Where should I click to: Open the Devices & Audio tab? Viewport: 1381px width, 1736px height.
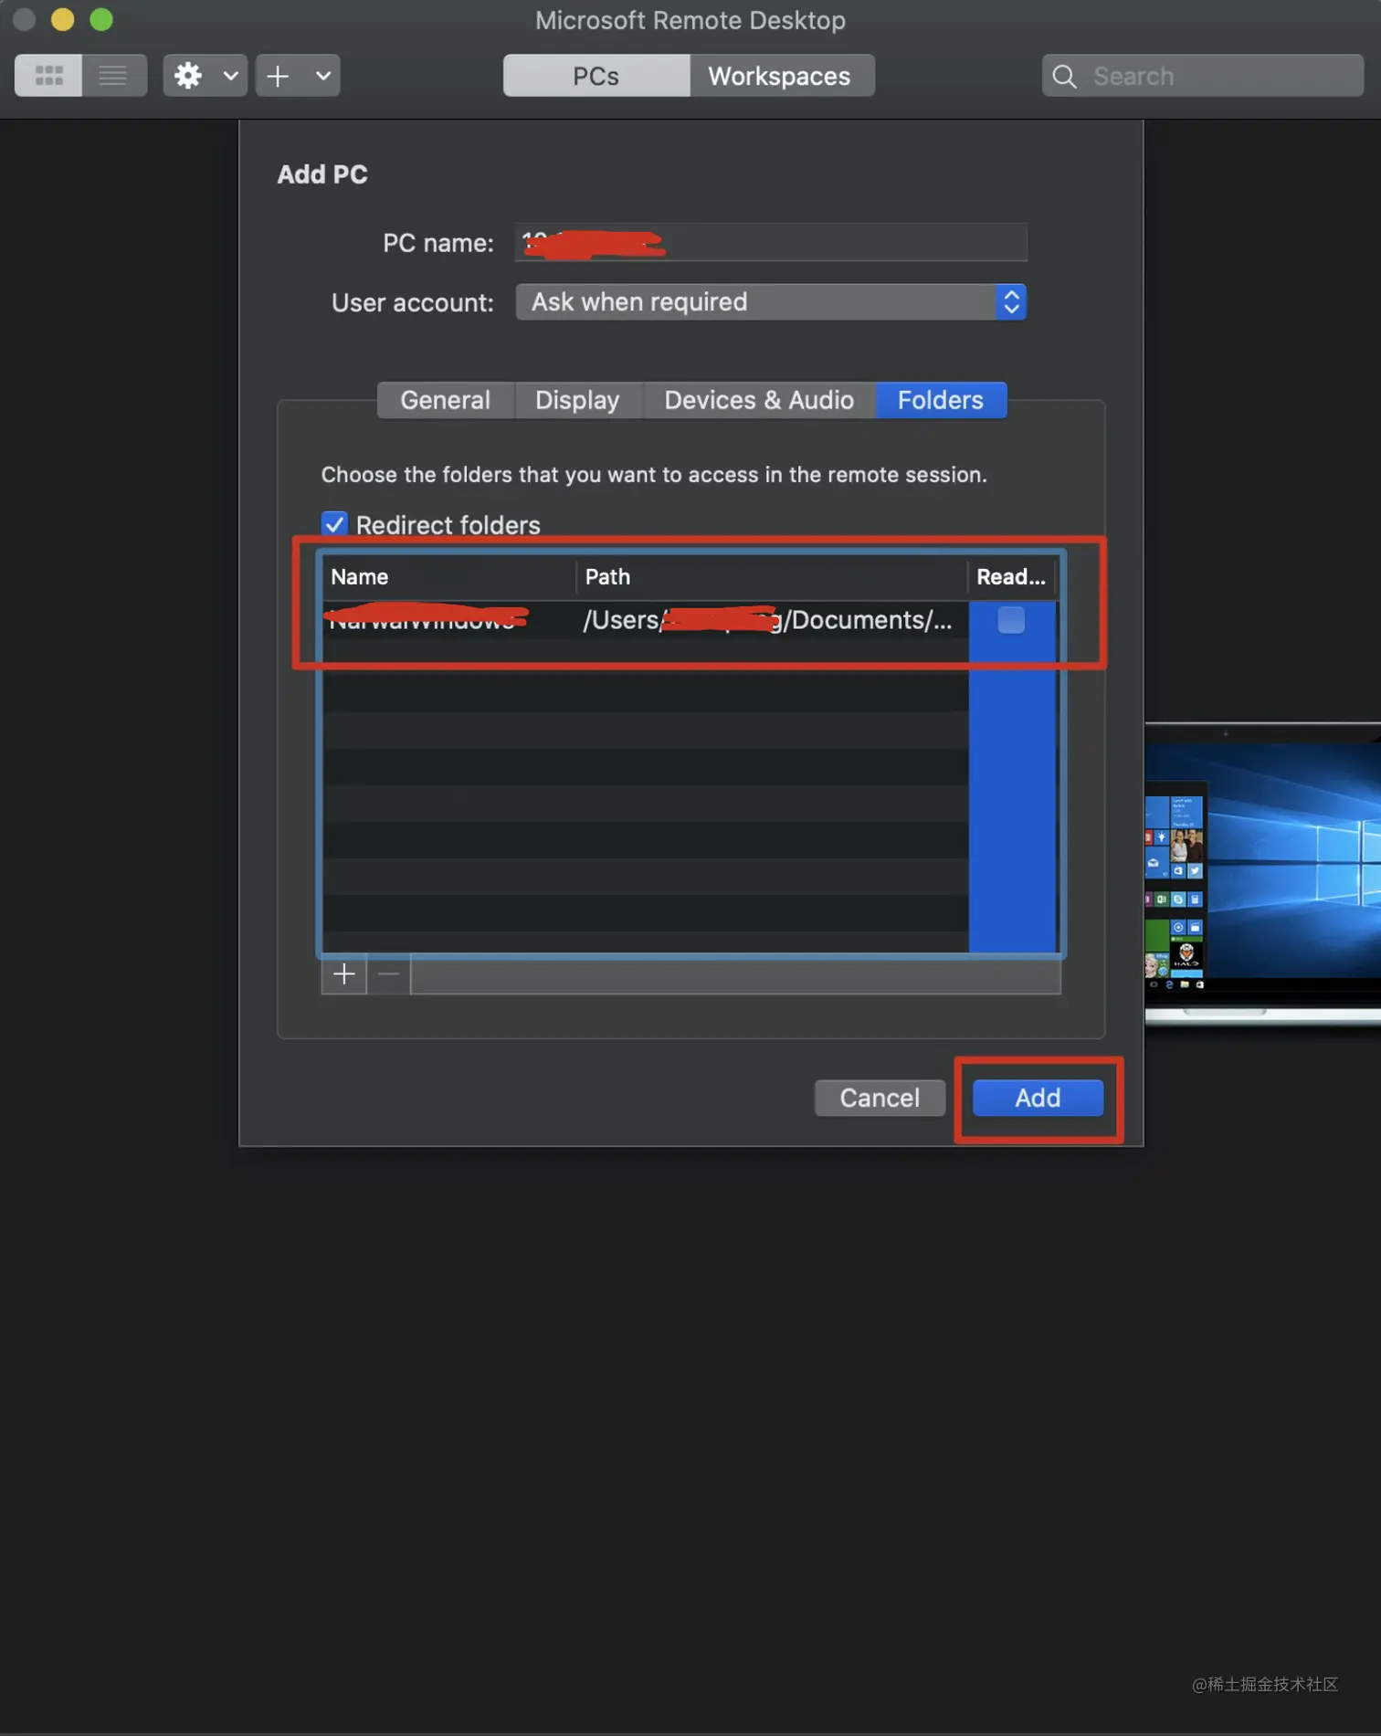759,400
